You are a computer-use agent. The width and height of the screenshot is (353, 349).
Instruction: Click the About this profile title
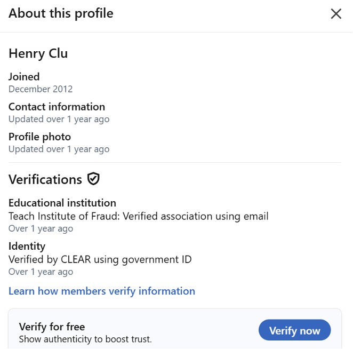point(61,13)
